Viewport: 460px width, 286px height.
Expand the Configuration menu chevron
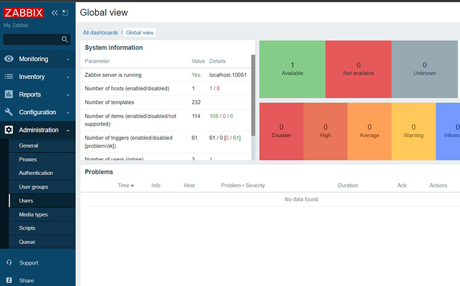click(x=68, y=113)
